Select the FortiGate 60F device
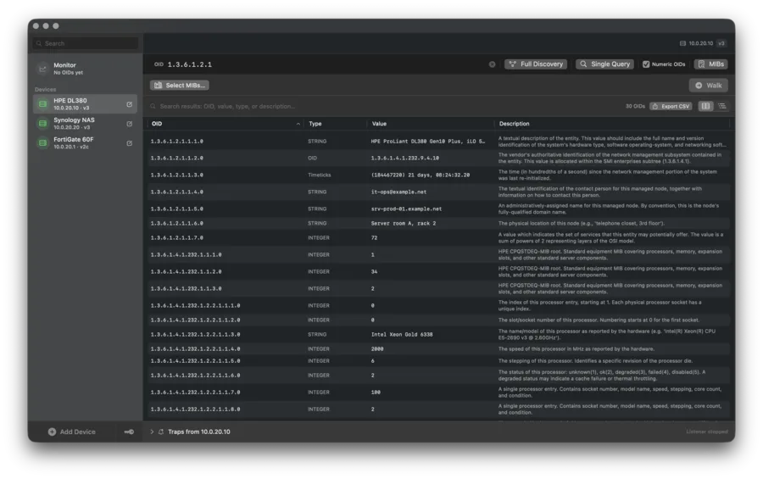 pos(85,143)
